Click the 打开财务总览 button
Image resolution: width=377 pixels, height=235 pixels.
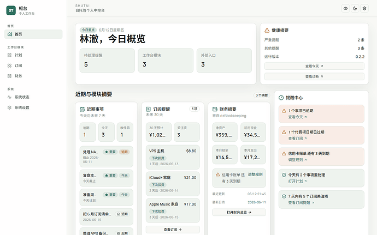tap(239, 212)
